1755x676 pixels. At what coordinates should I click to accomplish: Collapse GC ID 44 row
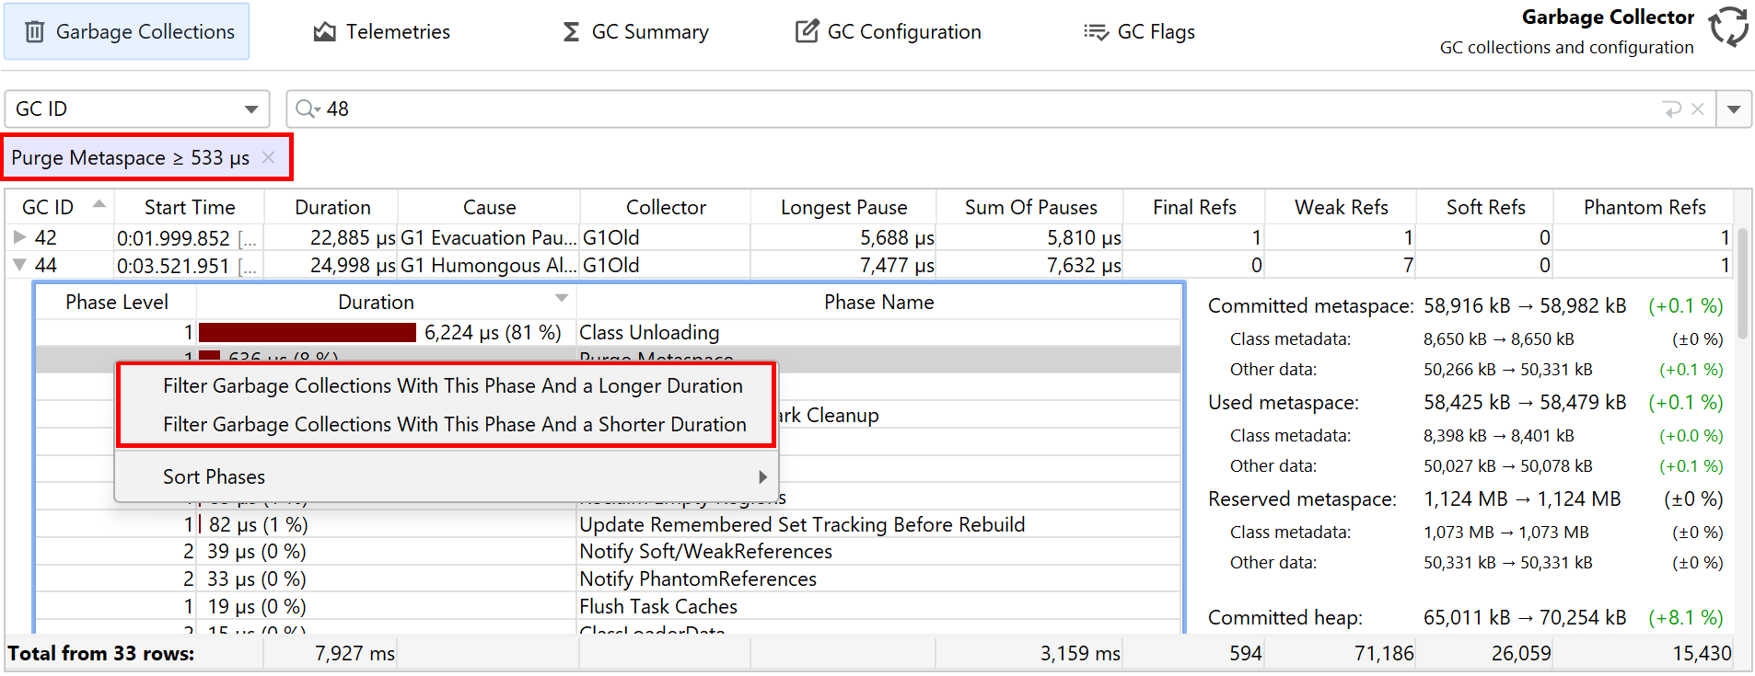point(19,265)
